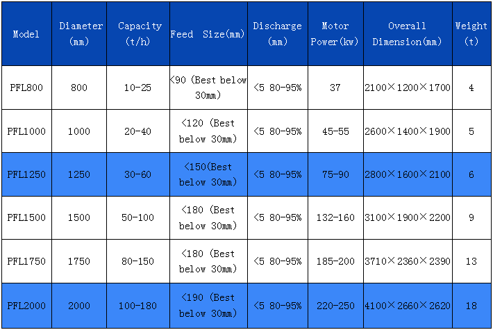Image resolution: width=493 pixels, height=330 pixels.
Task: Click the Feed Size(mm) header
Action: point(208,34)
